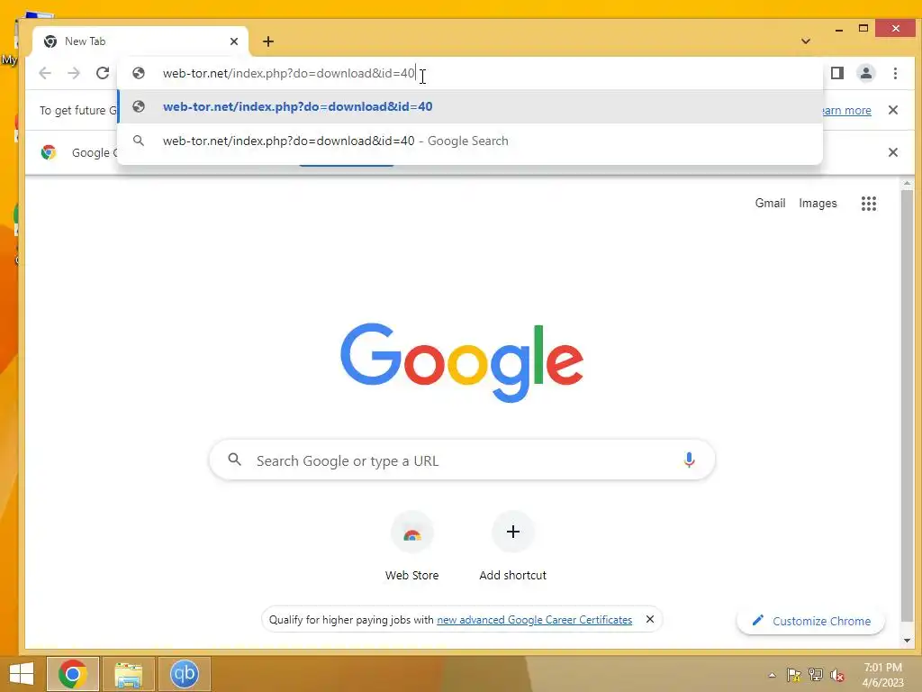Choose the Google Search suggestion
The width and height of the screenshot is (922, 692).
click(x=470, y=141)
